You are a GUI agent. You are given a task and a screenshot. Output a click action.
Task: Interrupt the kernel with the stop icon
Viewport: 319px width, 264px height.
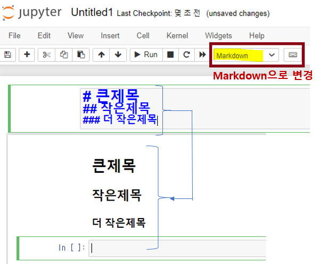point(170,54)
